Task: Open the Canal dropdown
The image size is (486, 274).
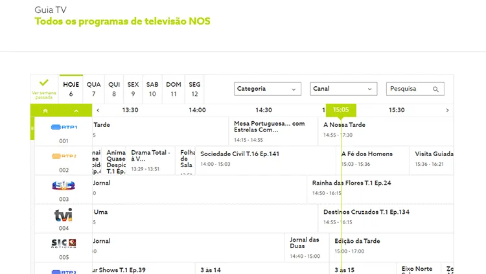Action: point(343,89)
